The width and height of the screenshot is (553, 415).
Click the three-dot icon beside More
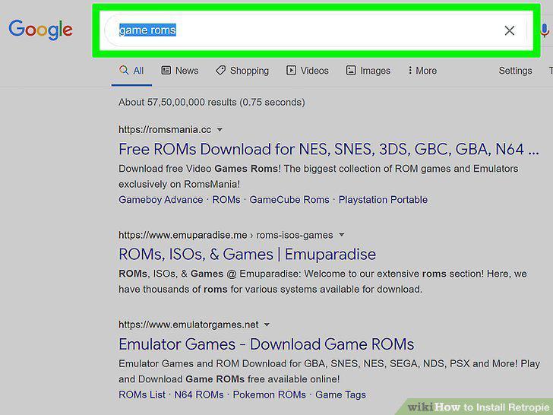(410, 70)
